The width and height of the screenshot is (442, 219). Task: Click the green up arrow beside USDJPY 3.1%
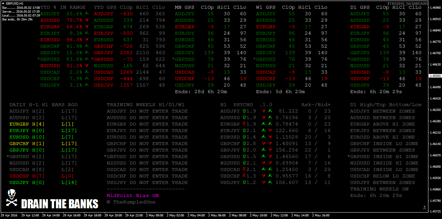click(87, 85)
